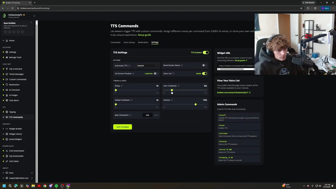The height and width of the screenshot is (189, 336).
Task: Go to Custom Commands in sidebar
Action: tap(18, 79)
